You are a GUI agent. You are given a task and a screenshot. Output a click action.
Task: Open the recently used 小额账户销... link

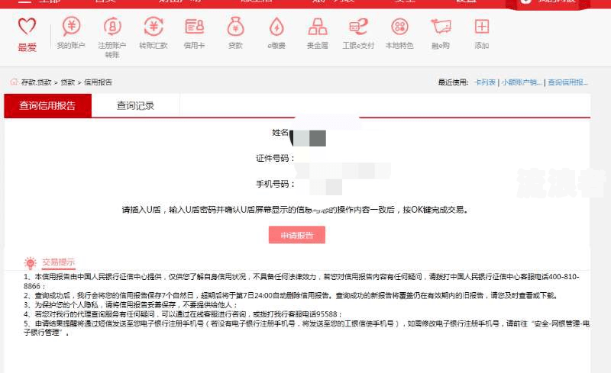[x=522, y=82]
